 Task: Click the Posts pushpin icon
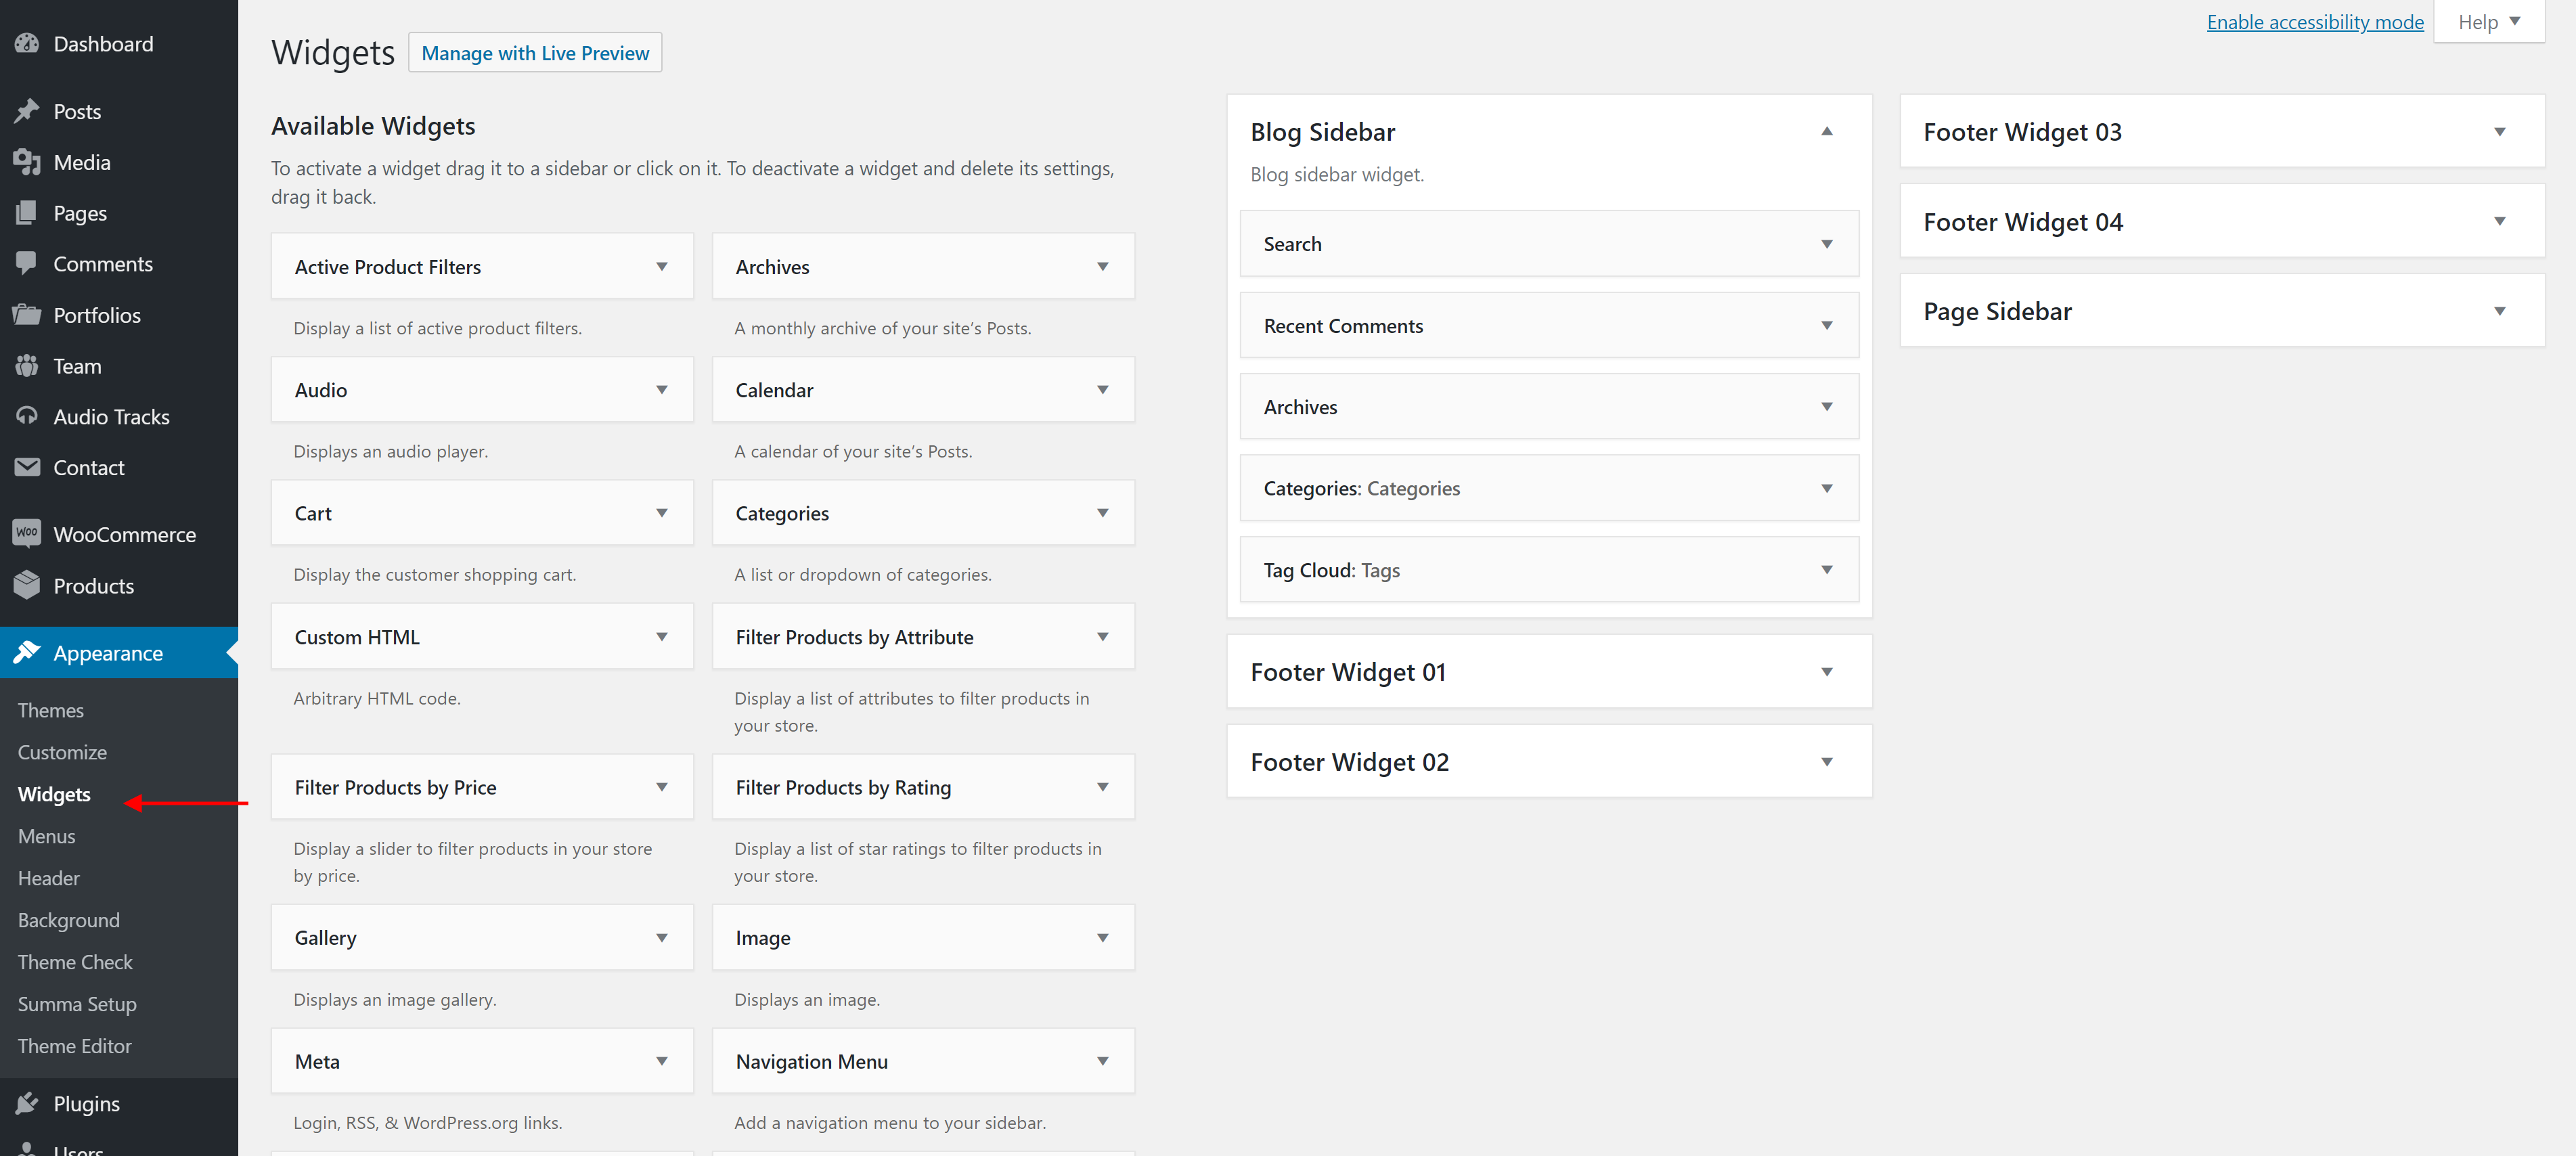pos(27,111)
